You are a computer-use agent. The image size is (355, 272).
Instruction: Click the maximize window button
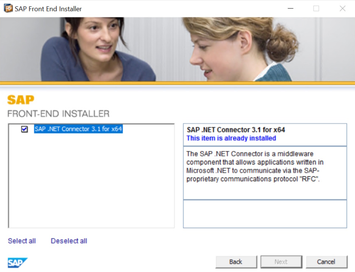pyautogui.click(x=316, y=9)
